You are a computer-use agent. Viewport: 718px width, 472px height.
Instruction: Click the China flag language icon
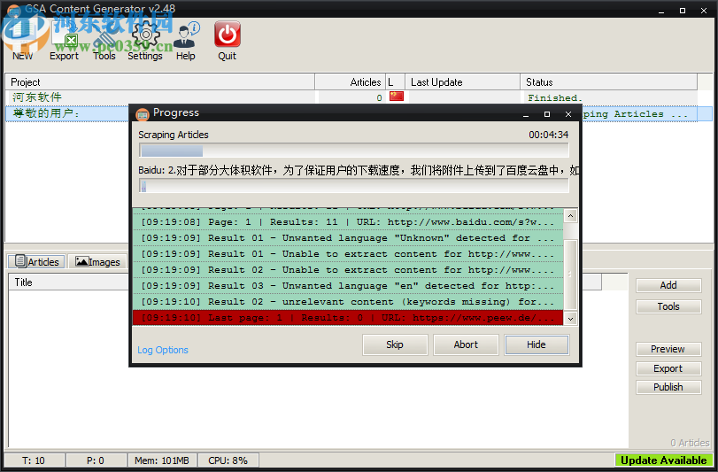396,97
